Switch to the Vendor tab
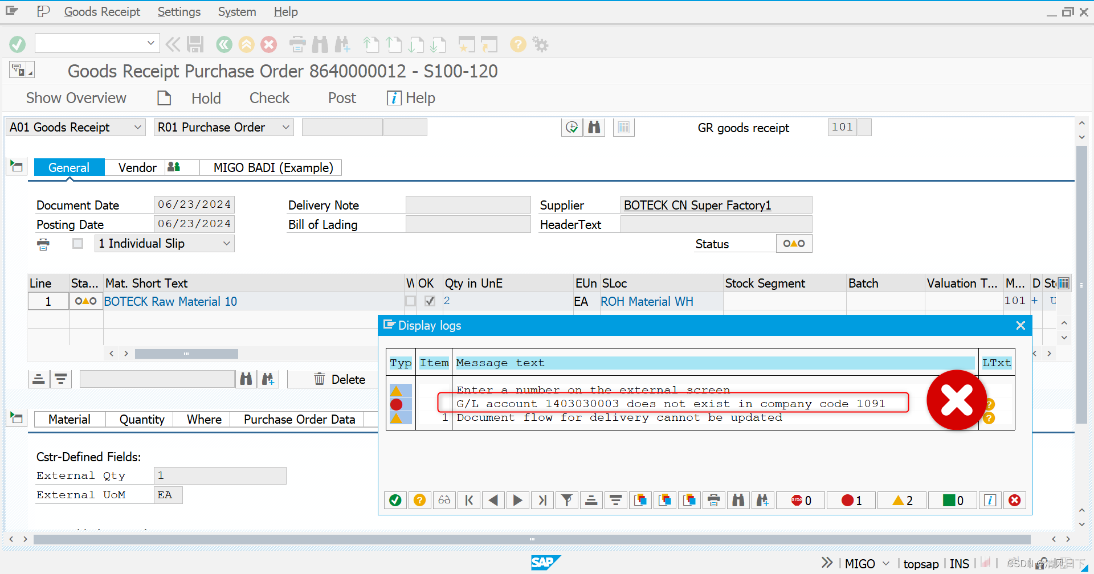 point(137,167)
